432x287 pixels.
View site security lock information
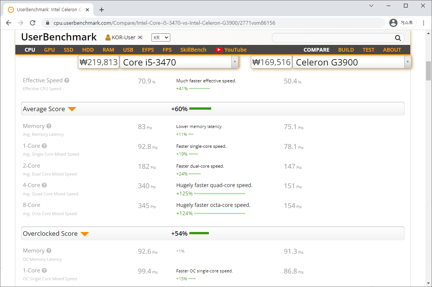coord(47,23)
